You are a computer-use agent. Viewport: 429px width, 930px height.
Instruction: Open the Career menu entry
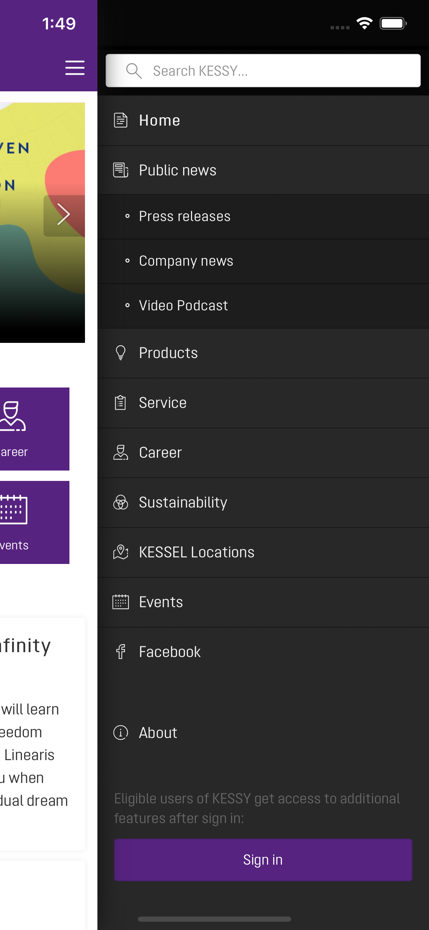click(x=263, y=453)
